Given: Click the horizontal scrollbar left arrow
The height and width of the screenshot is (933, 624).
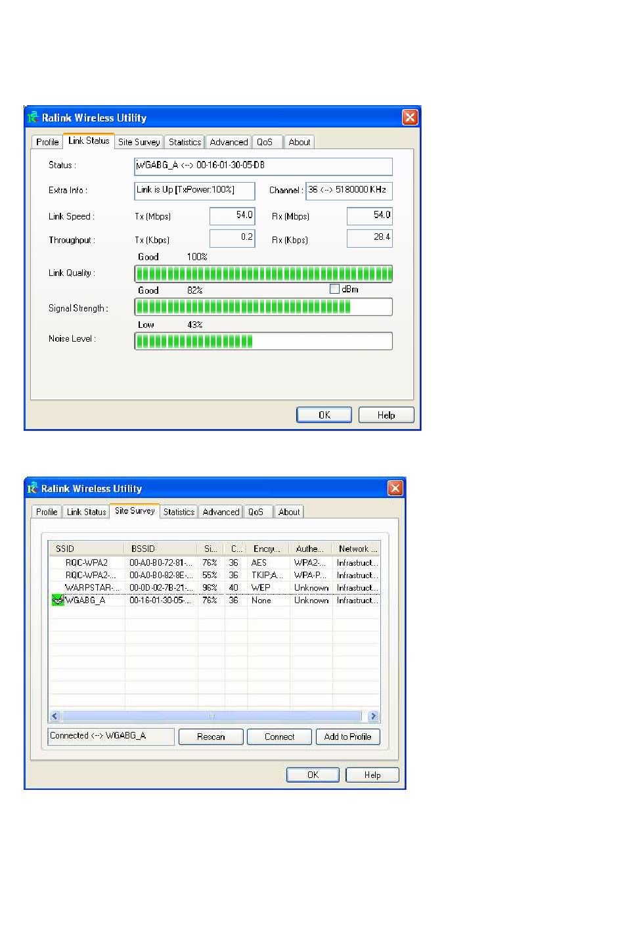Looking at the screenshot, I should tap(55, 716).
